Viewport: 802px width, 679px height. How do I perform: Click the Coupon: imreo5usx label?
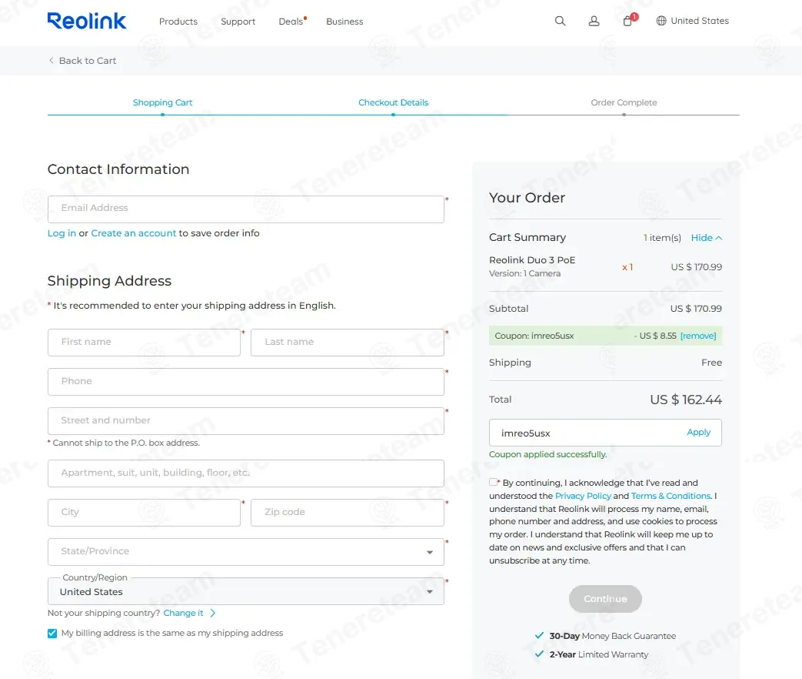pos(534,336)
